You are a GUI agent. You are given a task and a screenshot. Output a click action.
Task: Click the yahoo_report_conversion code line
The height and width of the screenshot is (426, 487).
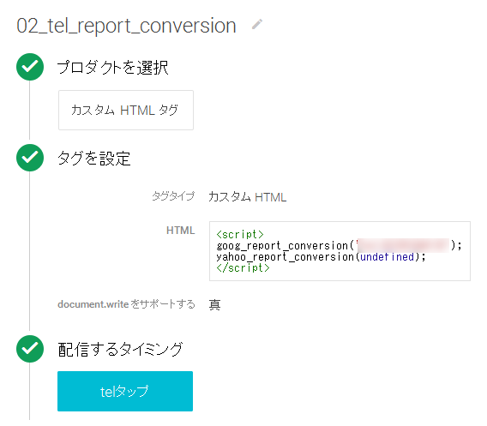tap(321, 257)
